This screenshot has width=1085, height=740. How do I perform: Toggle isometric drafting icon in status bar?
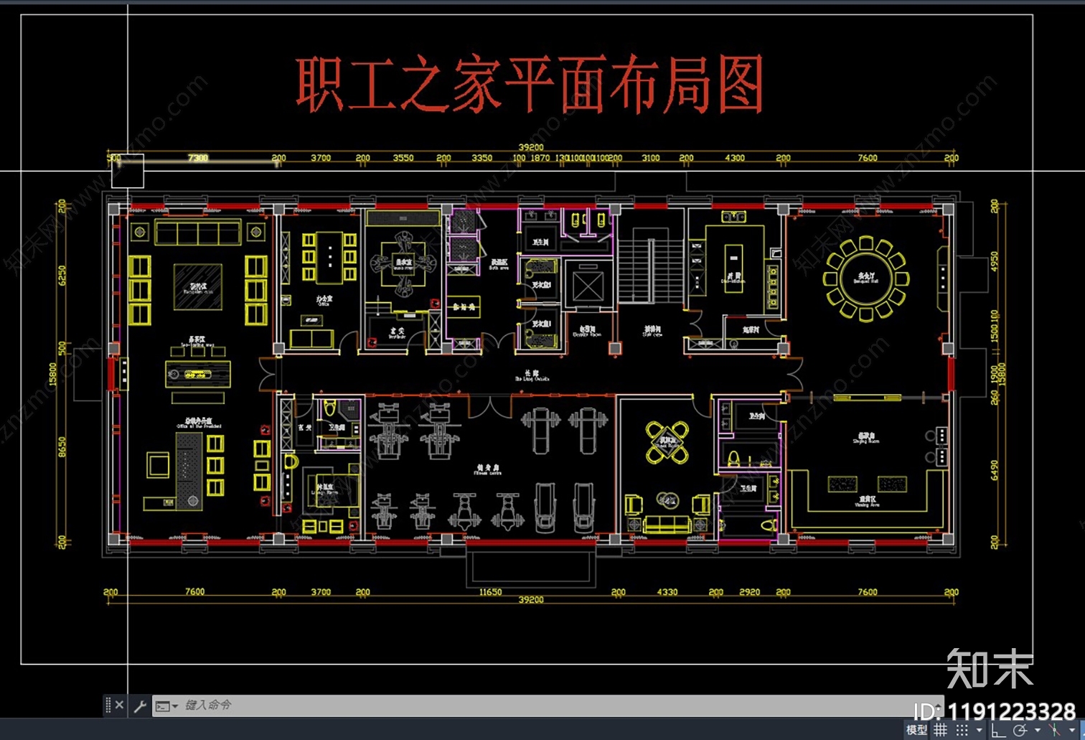pos(1054,730)
